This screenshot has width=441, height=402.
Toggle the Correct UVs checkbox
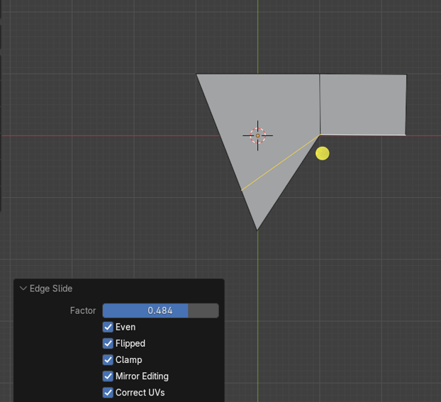coord(108,392)
